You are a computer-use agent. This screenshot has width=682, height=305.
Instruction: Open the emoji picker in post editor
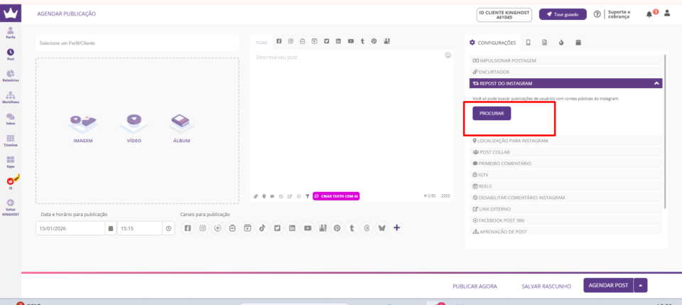point(448,55)
